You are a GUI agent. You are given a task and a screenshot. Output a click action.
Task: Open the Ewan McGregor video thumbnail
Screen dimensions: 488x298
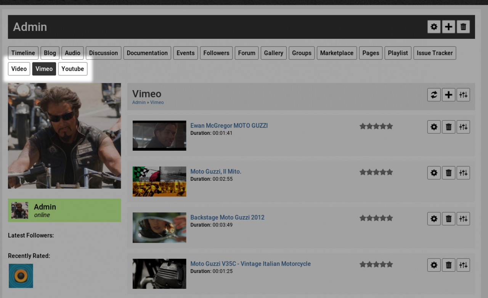tap(159, 135)
